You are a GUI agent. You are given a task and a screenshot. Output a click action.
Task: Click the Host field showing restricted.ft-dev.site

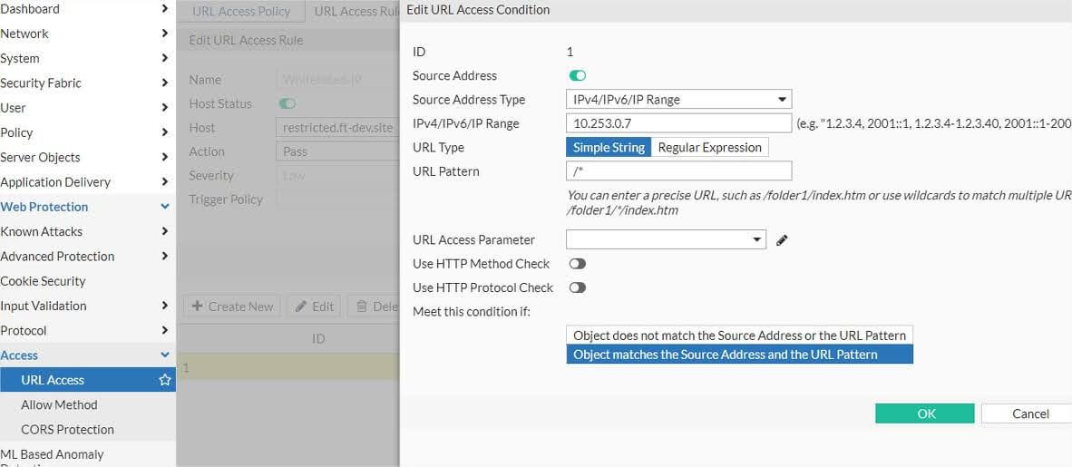(x=338, y=128)
